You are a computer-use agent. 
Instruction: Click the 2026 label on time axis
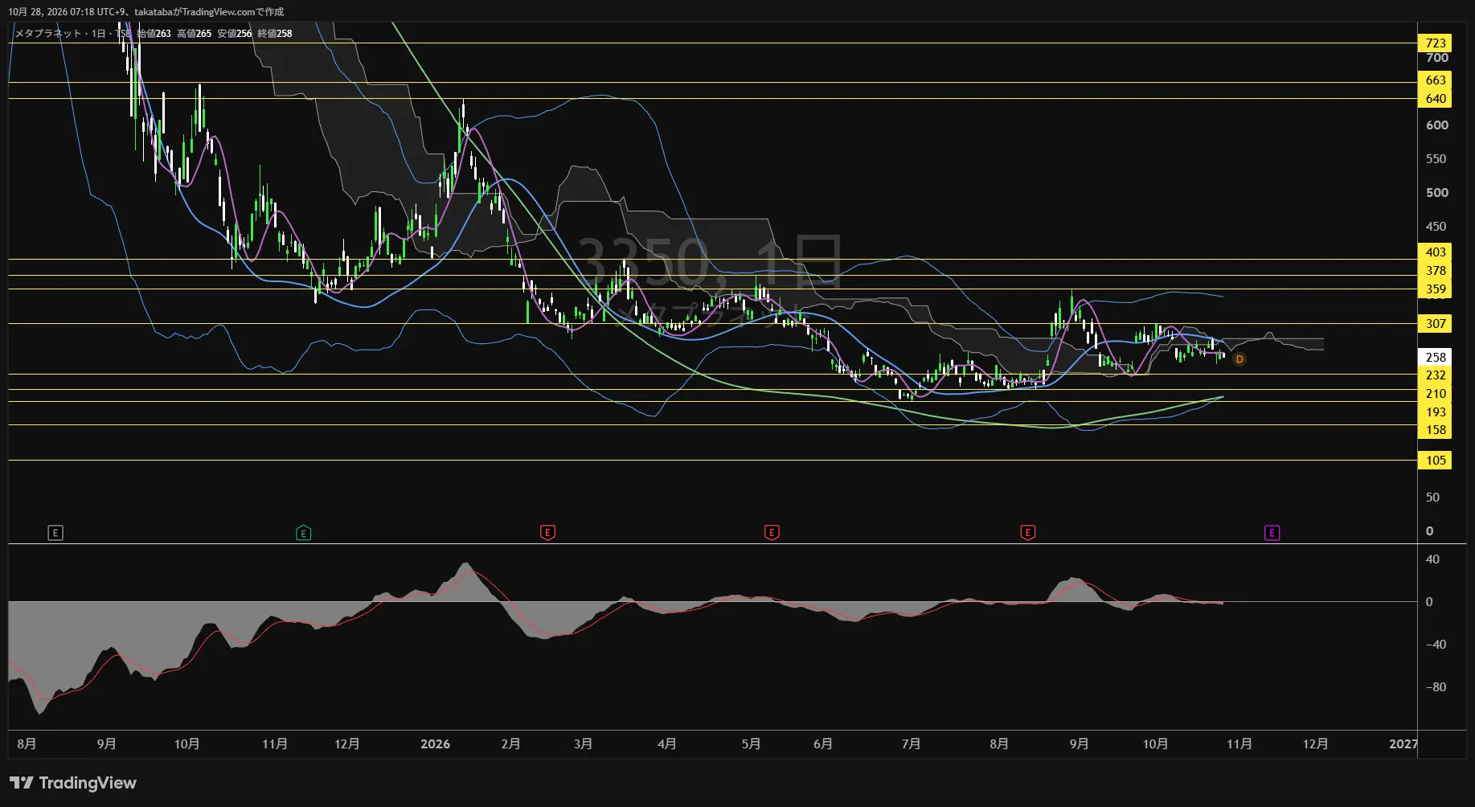[435, 744]
